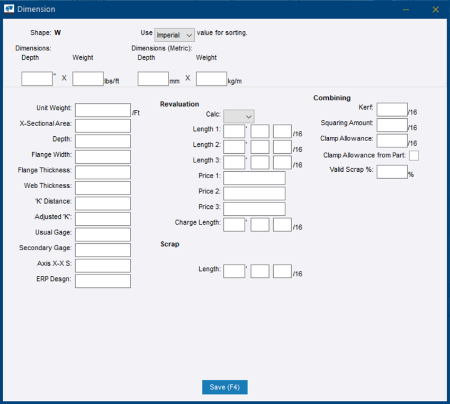Screen dimensions: 450x404
Task: Click the Charge Length feet field
Action: [x=234, y=224]
